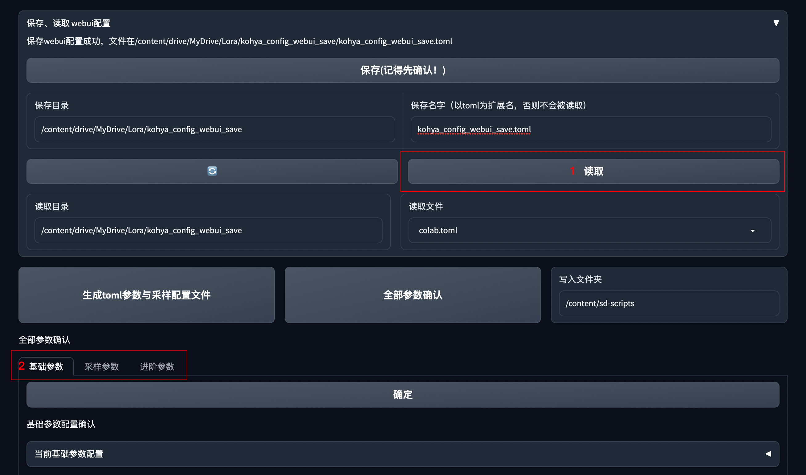Viewport: 806px width, 475px height.
Task: Click the saved config path status message
Action: point(239,41)
